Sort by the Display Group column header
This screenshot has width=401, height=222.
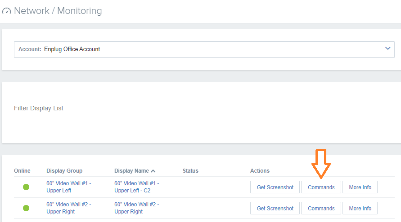[64, 171]
